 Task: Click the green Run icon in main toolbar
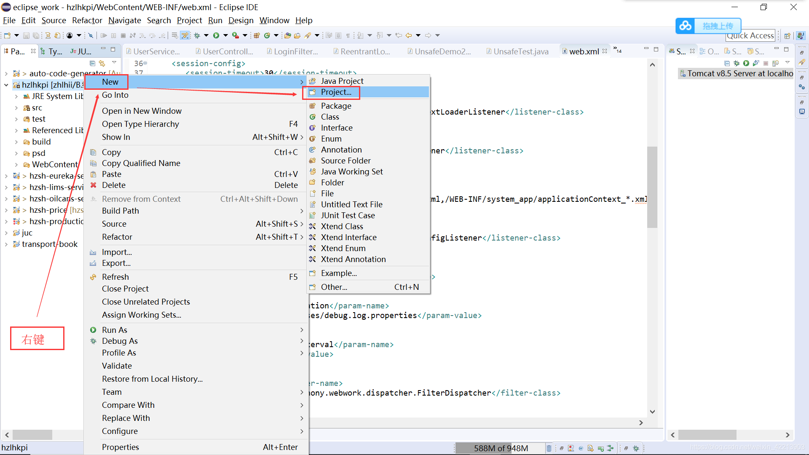[x=216, y=35]
